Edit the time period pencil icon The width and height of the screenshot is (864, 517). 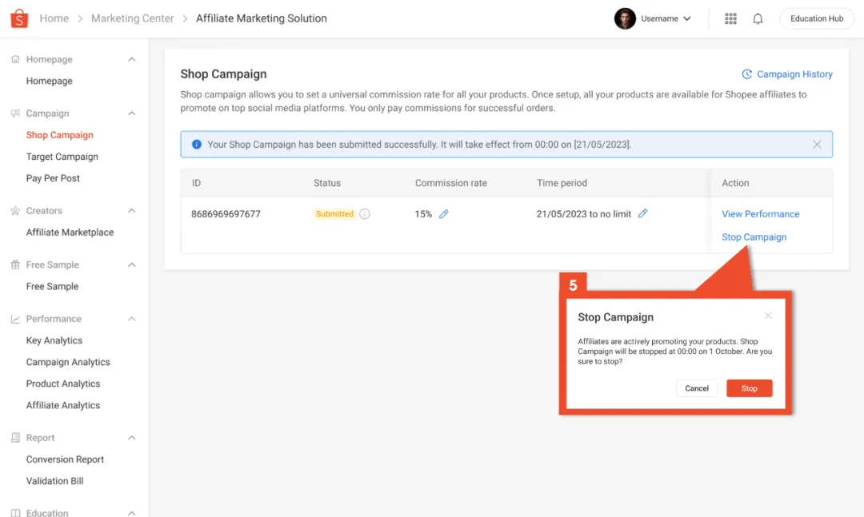click(642, 213)
